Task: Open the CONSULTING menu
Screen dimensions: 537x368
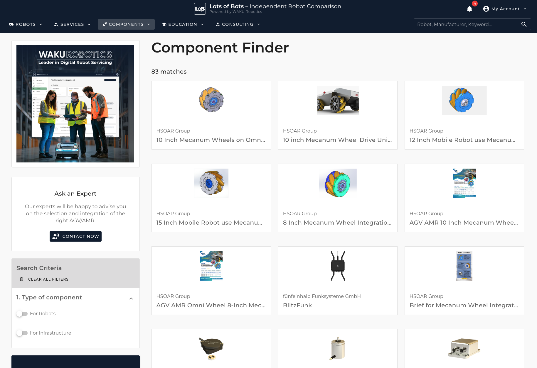Action: 238,24
